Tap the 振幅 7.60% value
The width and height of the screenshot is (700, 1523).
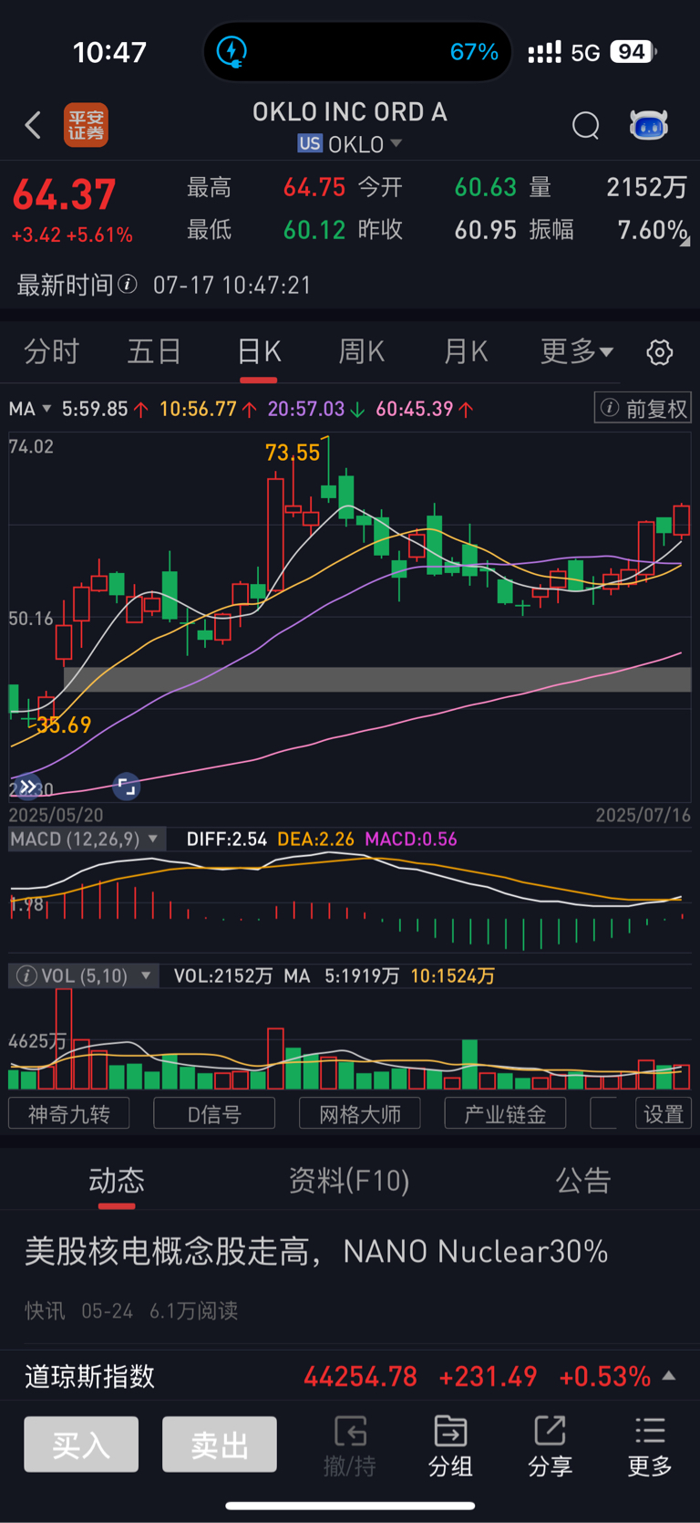point(653,230)
